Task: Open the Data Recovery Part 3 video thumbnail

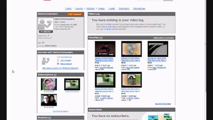Action: tap(158, 49)
